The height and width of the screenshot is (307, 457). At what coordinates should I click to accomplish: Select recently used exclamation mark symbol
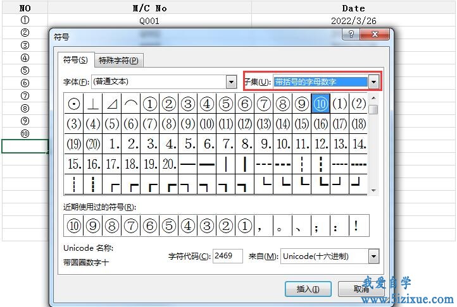pyautogui.click(x=359, y=226)
